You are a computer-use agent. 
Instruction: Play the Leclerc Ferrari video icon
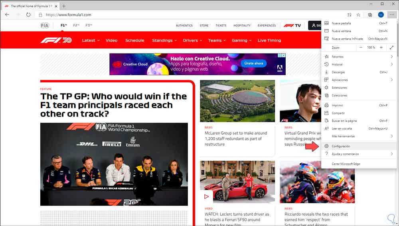(x=206, y=196)
